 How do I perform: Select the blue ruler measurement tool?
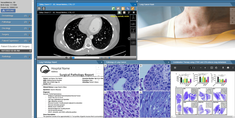pyautogui.click(x=128, y=8)
